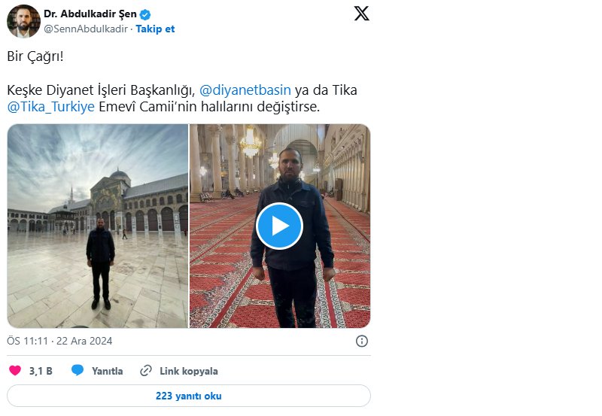Open the @diyanetbasin mention
The image size is (602, 416).
(245, 90)
